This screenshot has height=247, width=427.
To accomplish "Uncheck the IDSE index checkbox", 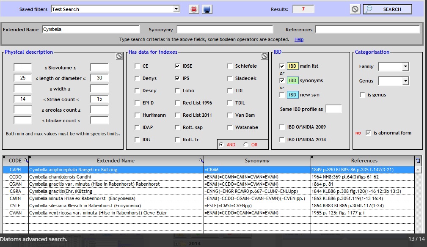I will [x=178, y=66].
